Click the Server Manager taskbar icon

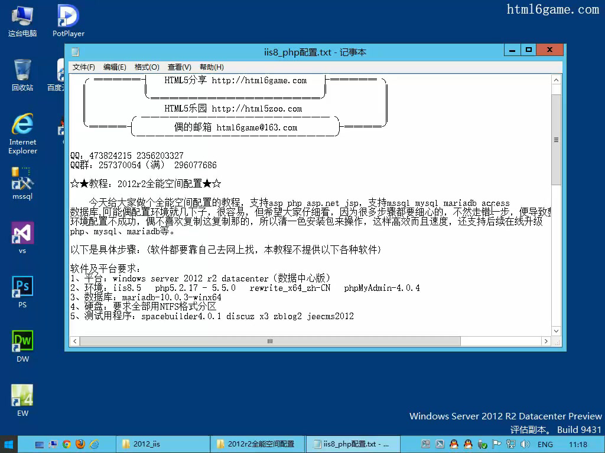click(x=53, y=445)
